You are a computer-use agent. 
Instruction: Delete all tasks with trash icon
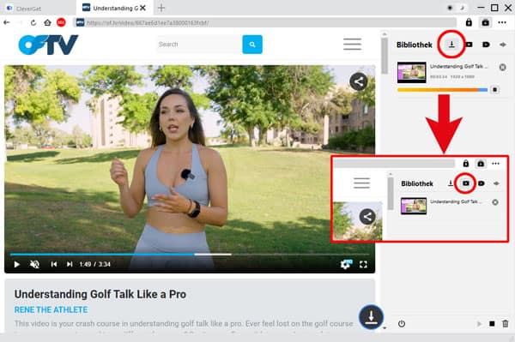coord(506,324)
